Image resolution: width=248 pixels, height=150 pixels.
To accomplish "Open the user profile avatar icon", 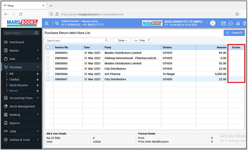I will click(213, 23).
